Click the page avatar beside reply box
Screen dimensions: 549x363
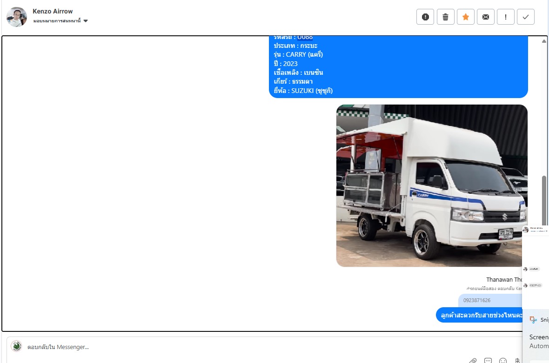coord(16,346)
